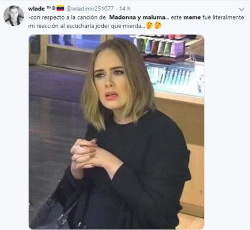Screen dimensions: 250x230
Task: Click the clasped hands in the photo
Action: pos(88,154)
